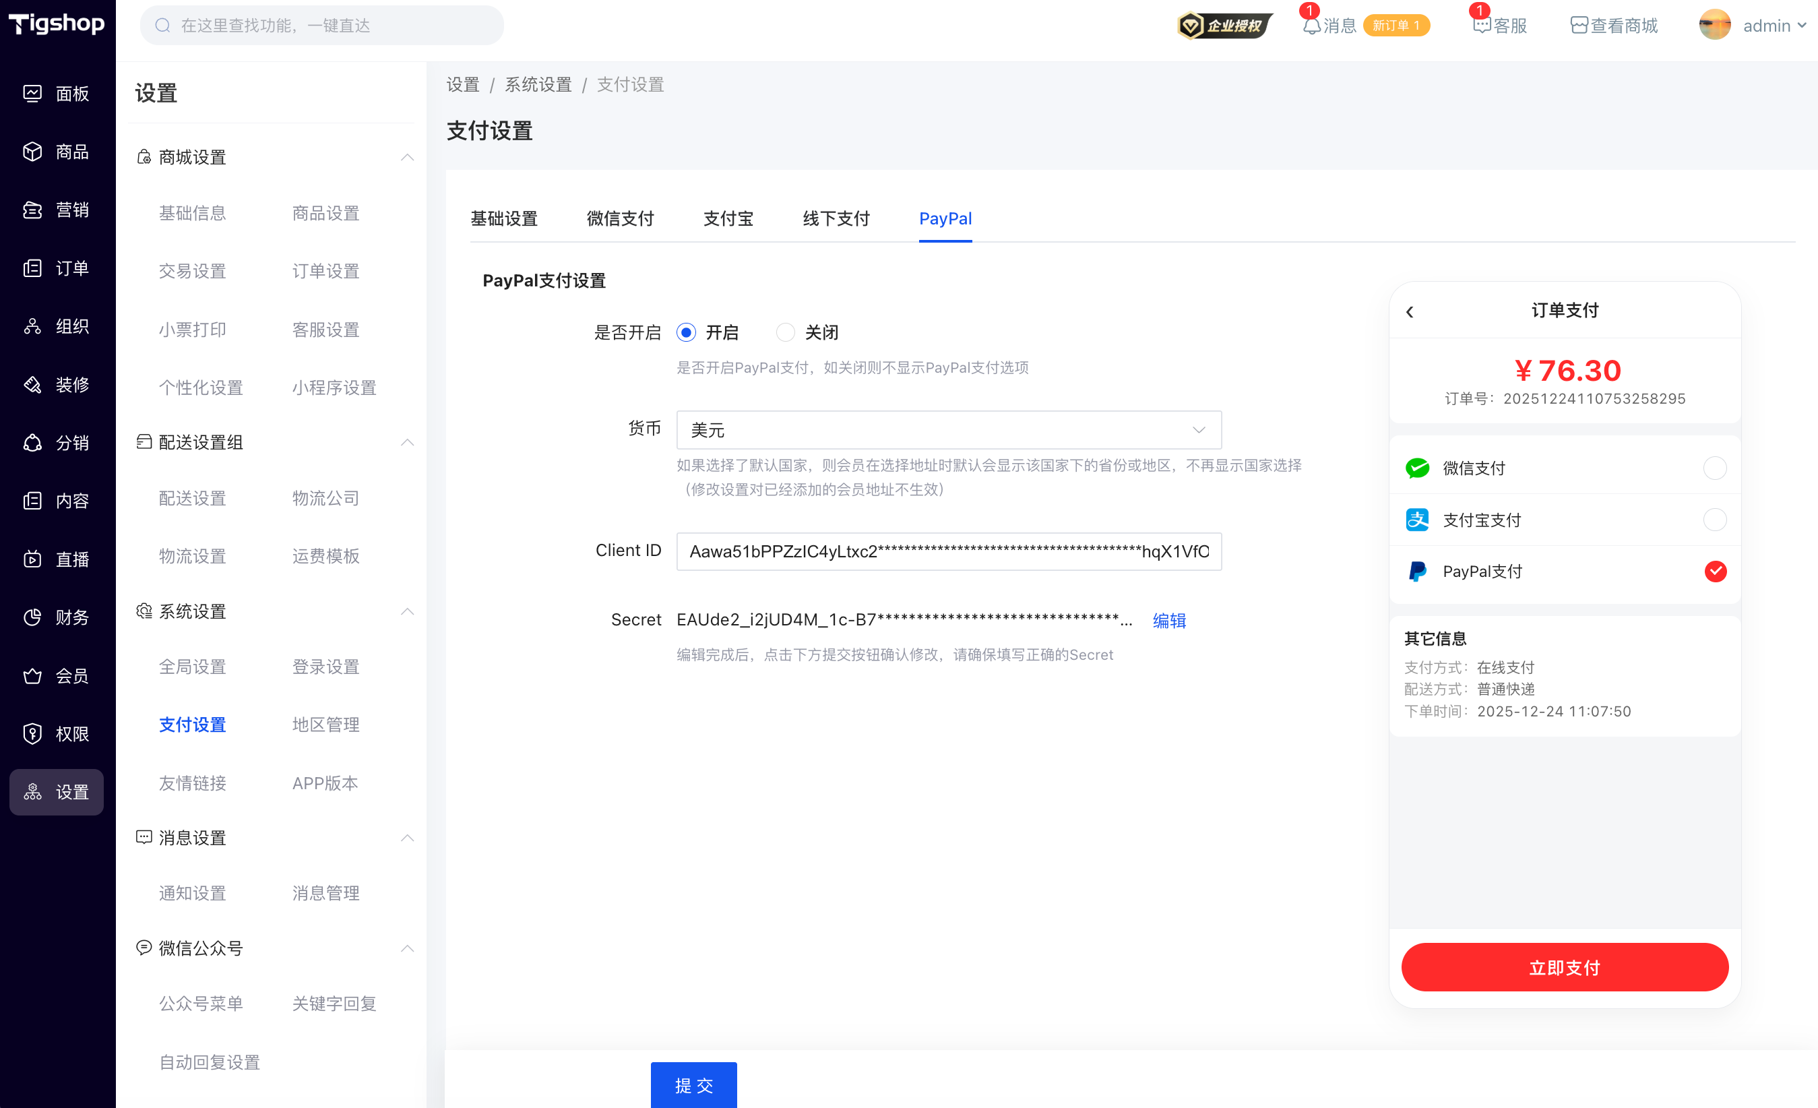Click 设置 in the breadcrumb

click(464, 85)
